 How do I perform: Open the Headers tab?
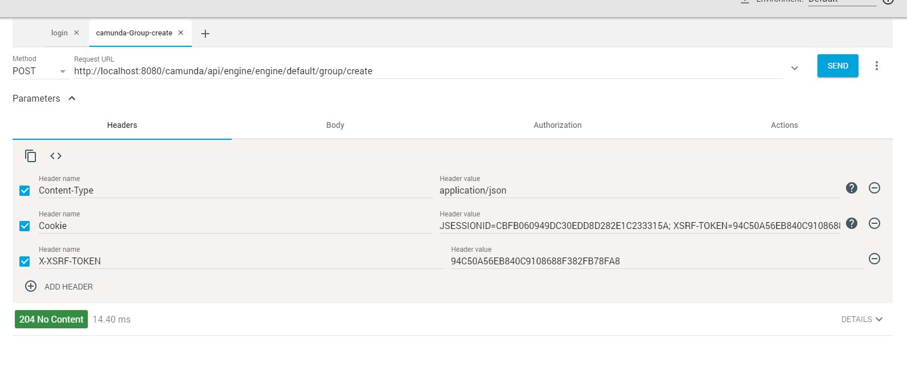(x=122, y=125)
